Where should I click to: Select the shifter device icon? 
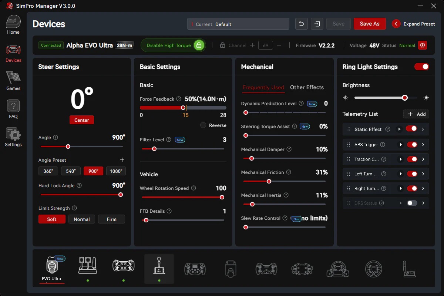click(x=159, y=266)
